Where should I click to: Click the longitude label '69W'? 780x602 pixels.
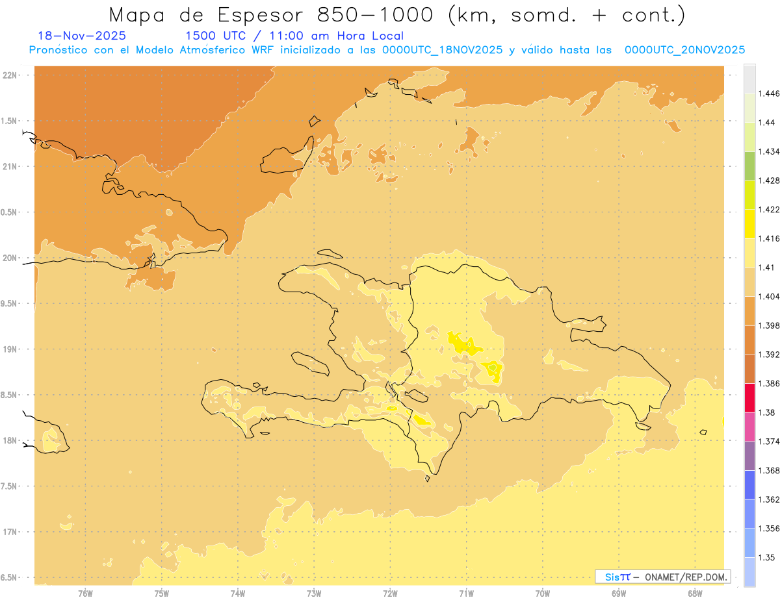[x=619, y=593]
